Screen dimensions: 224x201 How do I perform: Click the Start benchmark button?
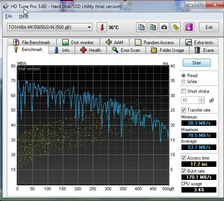pos(196,63)
